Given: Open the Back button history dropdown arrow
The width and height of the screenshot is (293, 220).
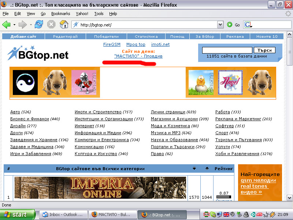Looking at the screenshot, I should [14, 25].
